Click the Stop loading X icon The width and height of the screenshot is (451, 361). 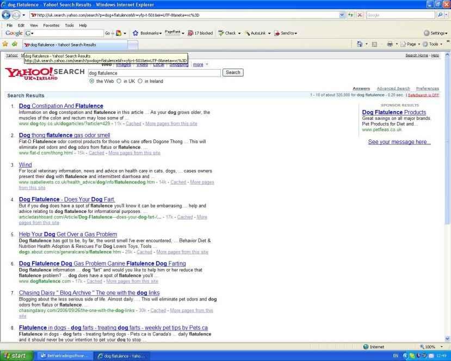tap(359, 15)
